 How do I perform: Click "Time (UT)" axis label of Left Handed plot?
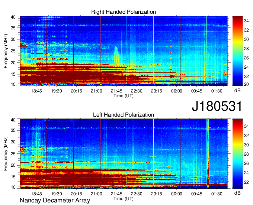click(124, 199)
